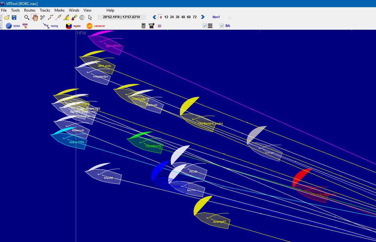Select the arrow pointer tool

90,18
